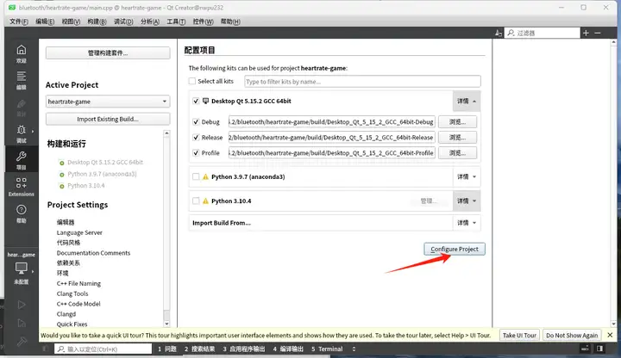Open the Active Project heartrate-game dropdown

click(108, 102)
